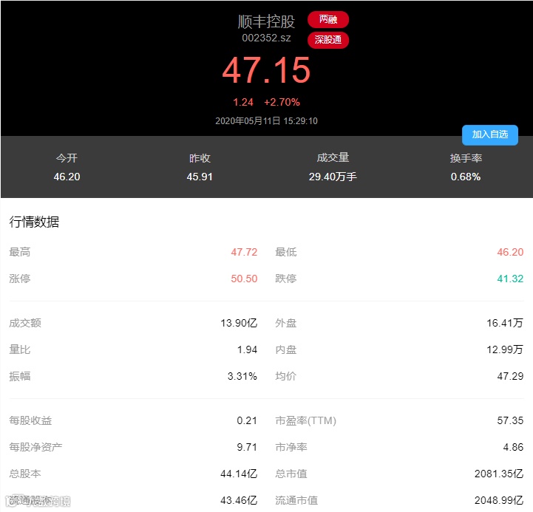Click the 昨收 label
The width and height of the screenshot is (533, 512).
point(200,158)
